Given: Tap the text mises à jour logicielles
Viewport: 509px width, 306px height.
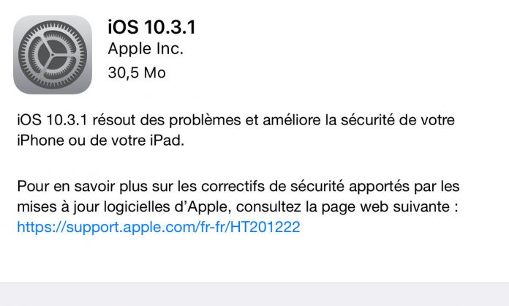Looking at the screenshot, I should click(x=94, y=207).
